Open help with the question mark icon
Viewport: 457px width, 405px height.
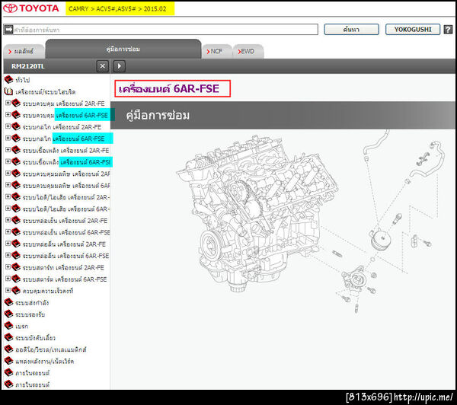coord(448,30)
